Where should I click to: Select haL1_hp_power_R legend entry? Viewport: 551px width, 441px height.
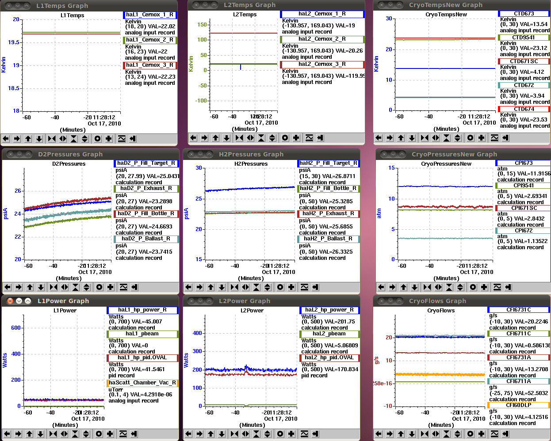click(142, 310)
